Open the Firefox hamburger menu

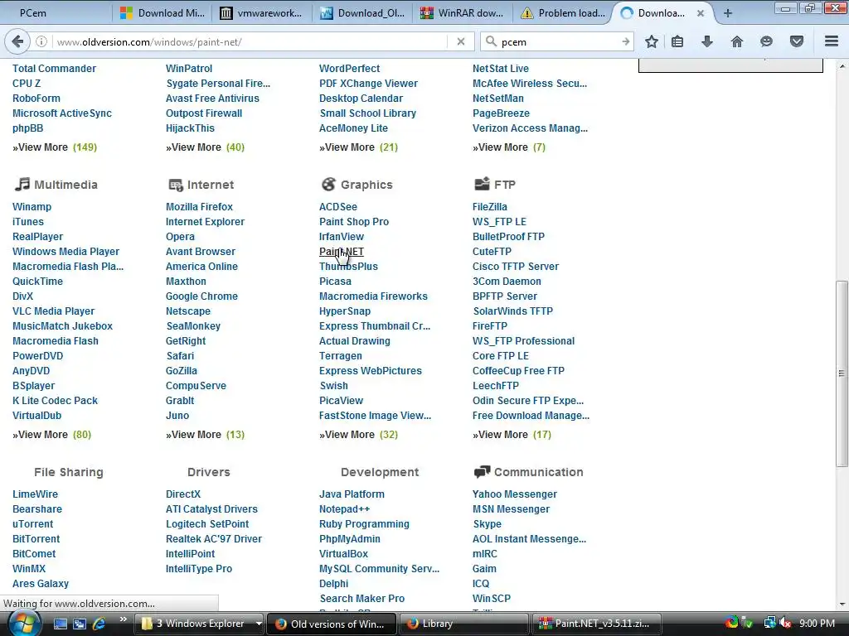pos(832,41)
